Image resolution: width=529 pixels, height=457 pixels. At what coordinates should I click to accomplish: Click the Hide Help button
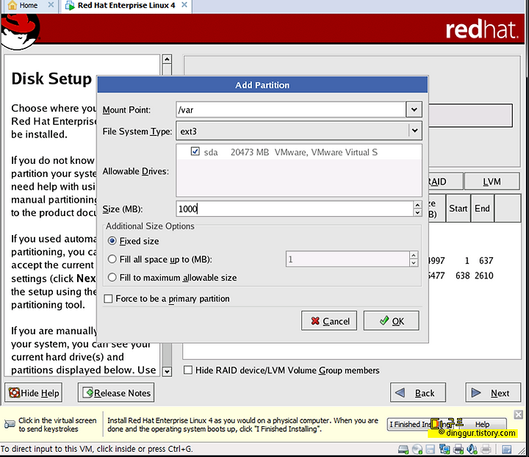33,392
